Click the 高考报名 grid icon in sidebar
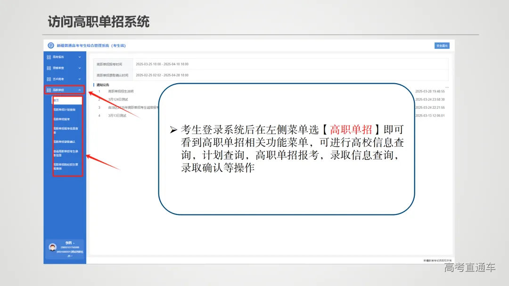The width and height of the screenshot is (509, 286). coord(48,57)
